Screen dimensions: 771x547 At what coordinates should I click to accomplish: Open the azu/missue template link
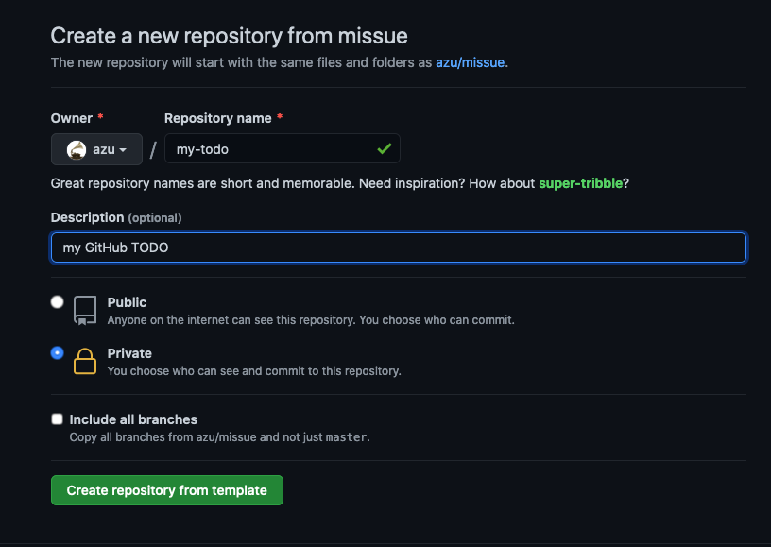click(x=471, y=62)
